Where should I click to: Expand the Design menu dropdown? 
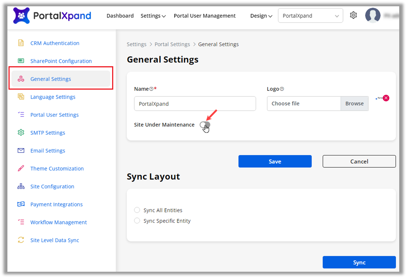261,16
